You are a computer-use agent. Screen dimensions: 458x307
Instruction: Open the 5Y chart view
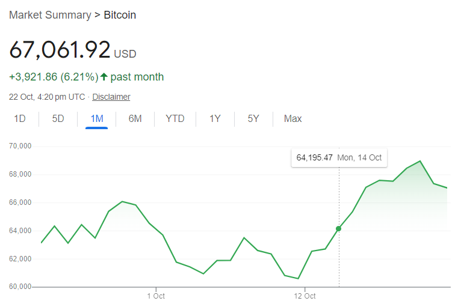click(253, 118)
